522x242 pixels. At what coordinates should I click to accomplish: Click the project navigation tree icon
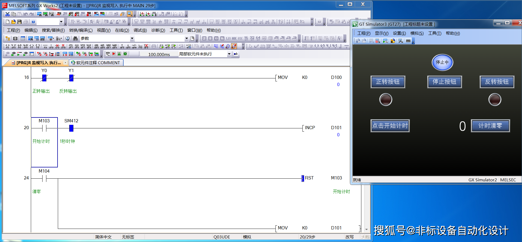(8, 38)
